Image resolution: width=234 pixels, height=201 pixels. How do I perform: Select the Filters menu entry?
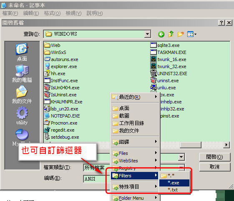(x=135, y=176)
